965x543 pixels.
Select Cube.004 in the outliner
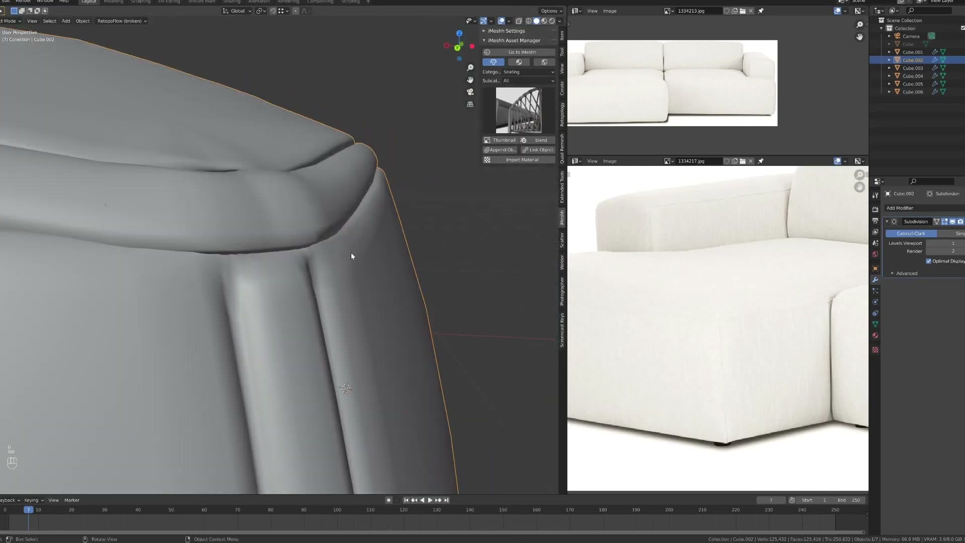pos(912,76)
